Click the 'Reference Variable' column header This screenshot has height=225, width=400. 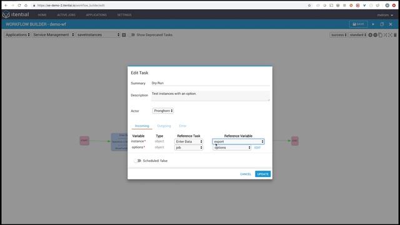click(x=238, y=136)
